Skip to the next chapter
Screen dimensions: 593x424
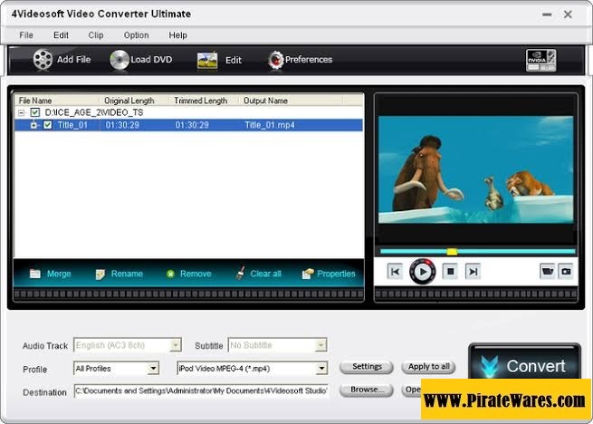(x=473, y=271)
